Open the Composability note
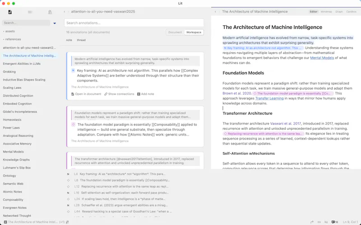Viewport: 361px width, 225px height. pyautogui.click(x=13, y=200)
